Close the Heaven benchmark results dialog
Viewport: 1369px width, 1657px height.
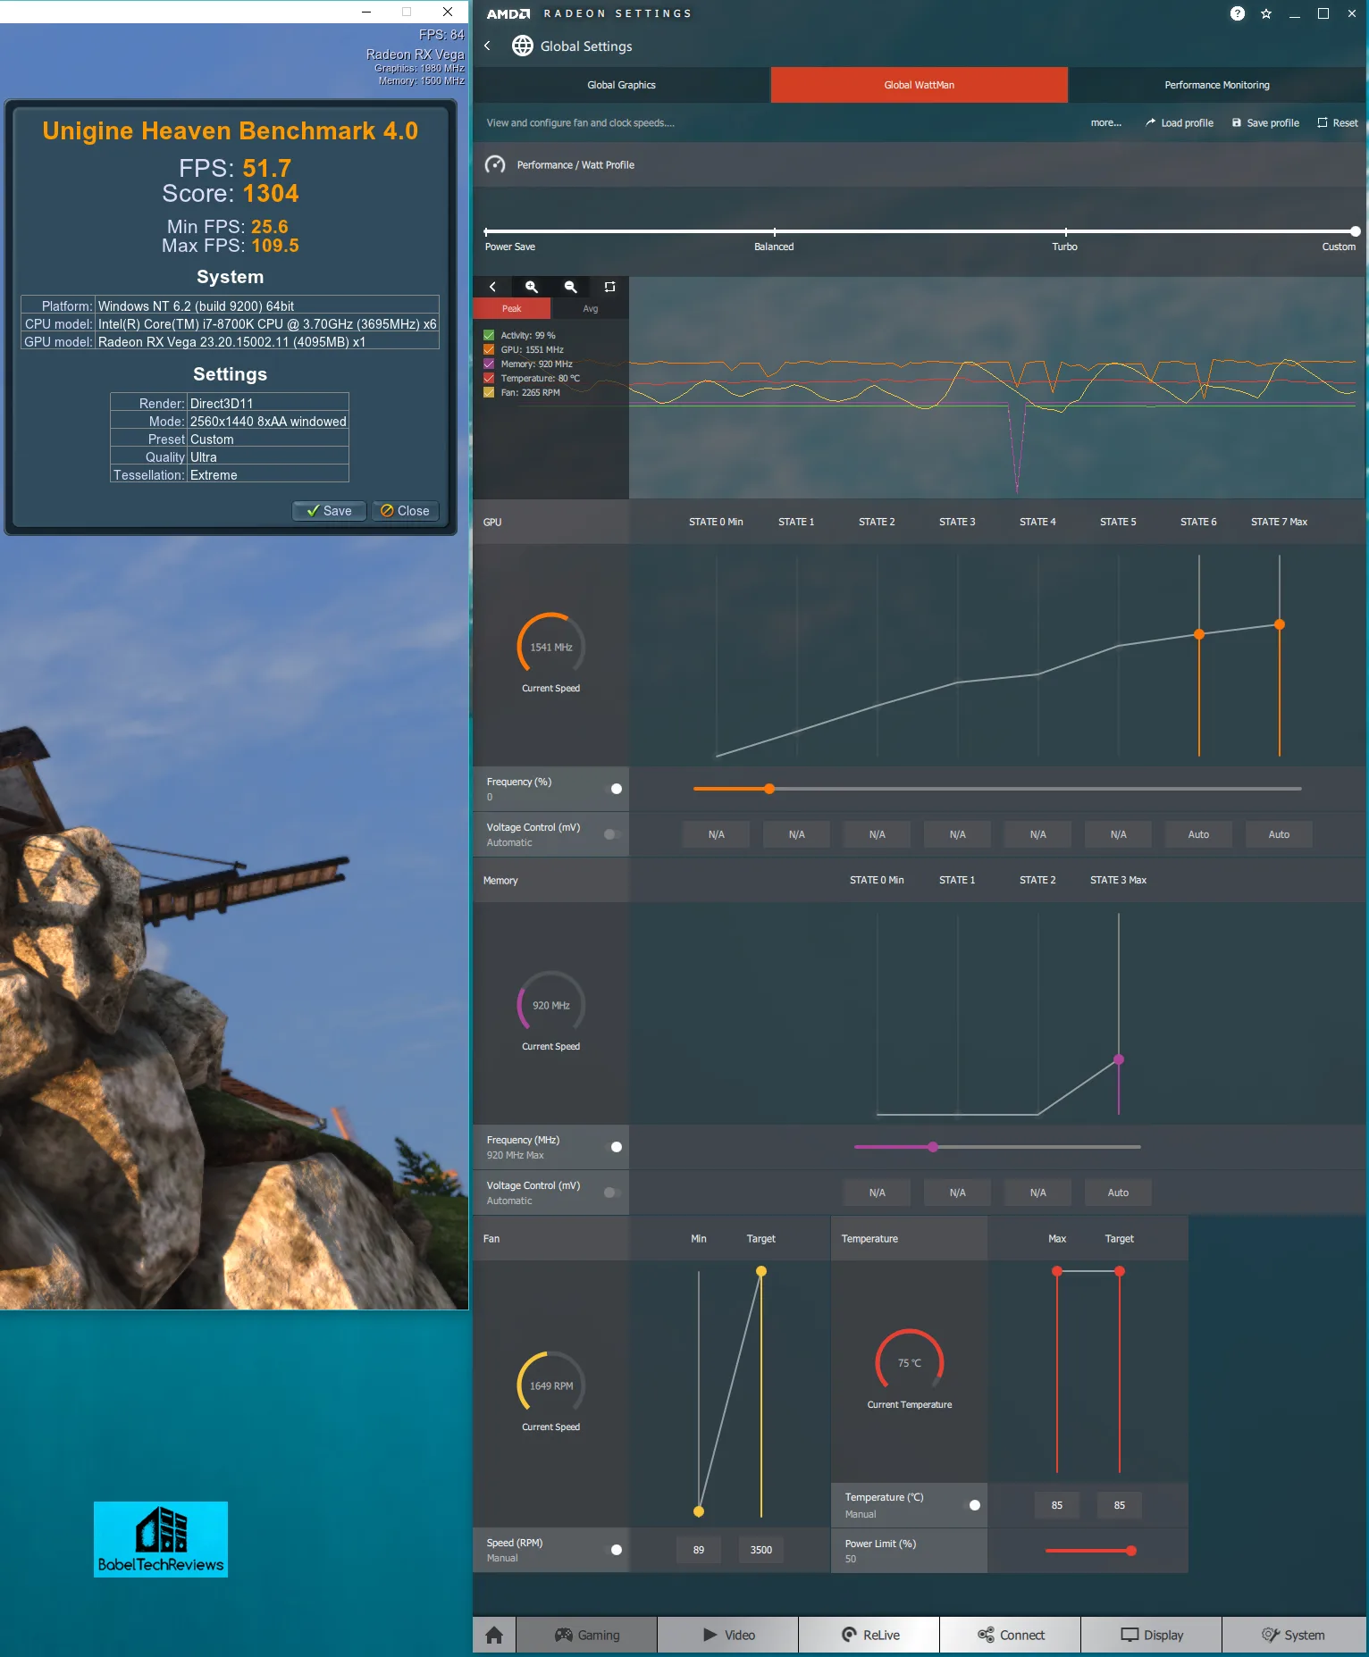click(x=405, y=511)
